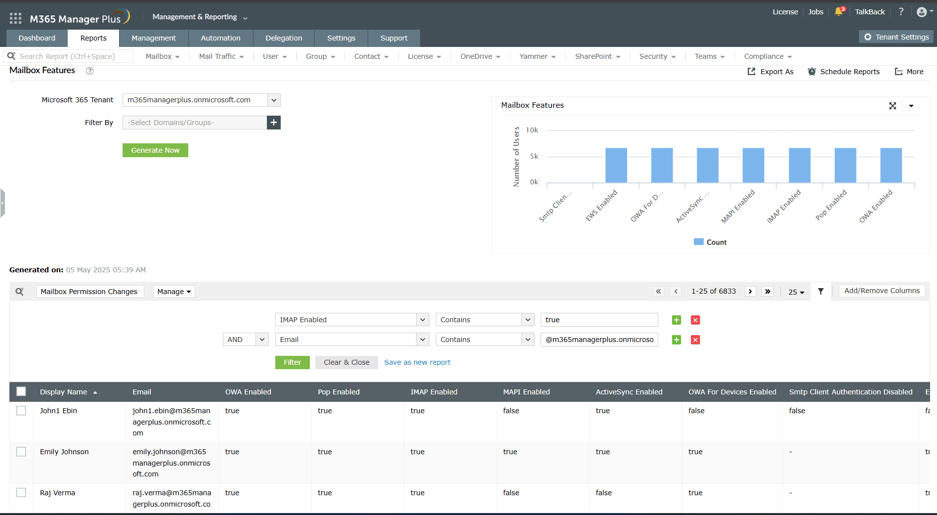The width and height of the screenshot is (937, 515).
Task: Click the Tenant Settings gear icon
Action: pos(868,37)
